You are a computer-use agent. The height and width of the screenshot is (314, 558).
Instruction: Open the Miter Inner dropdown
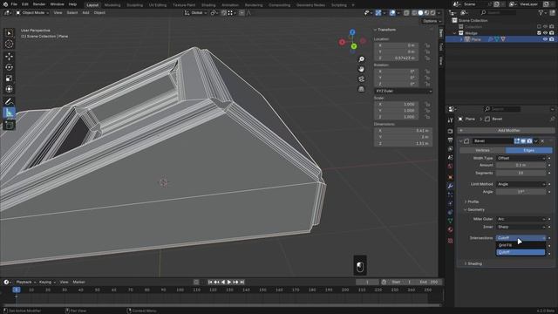tap(521, 227)
